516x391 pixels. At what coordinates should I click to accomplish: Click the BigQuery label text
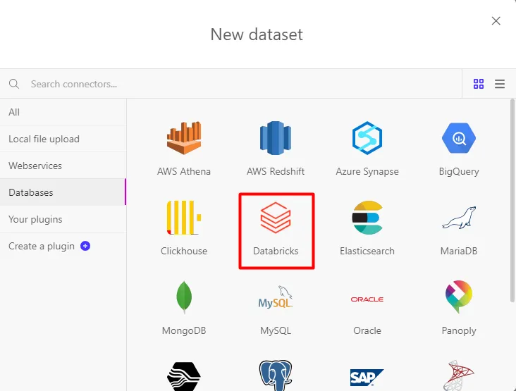459,172
